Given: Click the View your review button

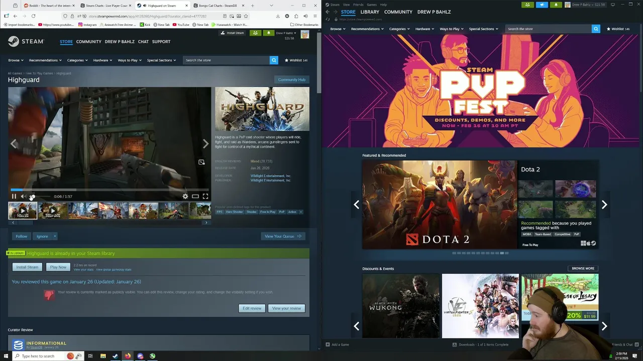Looking at the screenshot, I should (286, 308).
